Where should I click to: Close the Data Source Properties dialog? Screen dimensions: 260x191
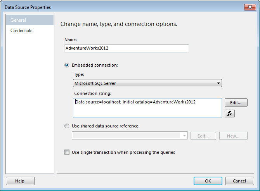249,7
